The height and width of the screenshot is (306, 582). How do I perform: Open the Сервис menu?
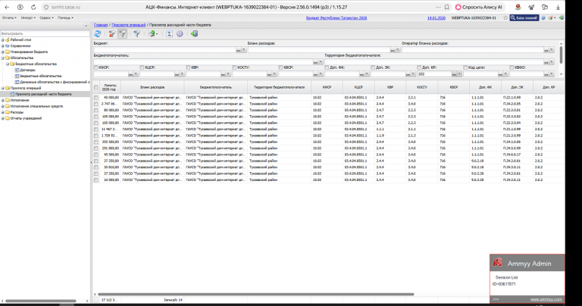(x=46, y=18)
